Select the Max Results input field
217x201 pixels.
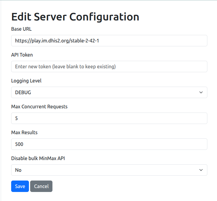click(x=109, y=144)
